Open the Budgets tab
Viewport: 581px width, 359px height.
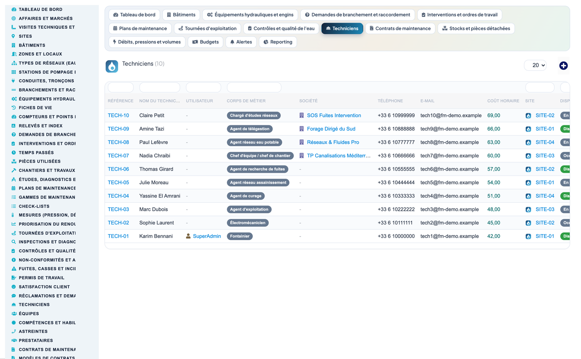pyautogui.click(x=205, y=42)
